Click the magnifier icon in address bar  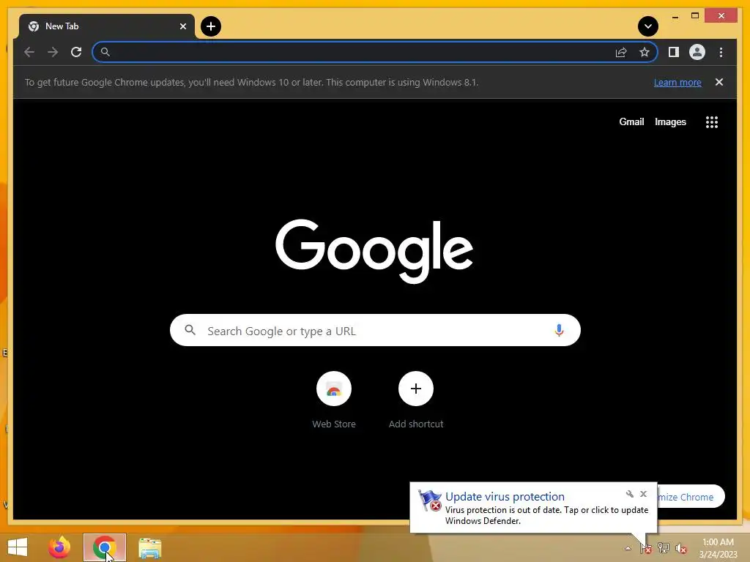point(105,52)
